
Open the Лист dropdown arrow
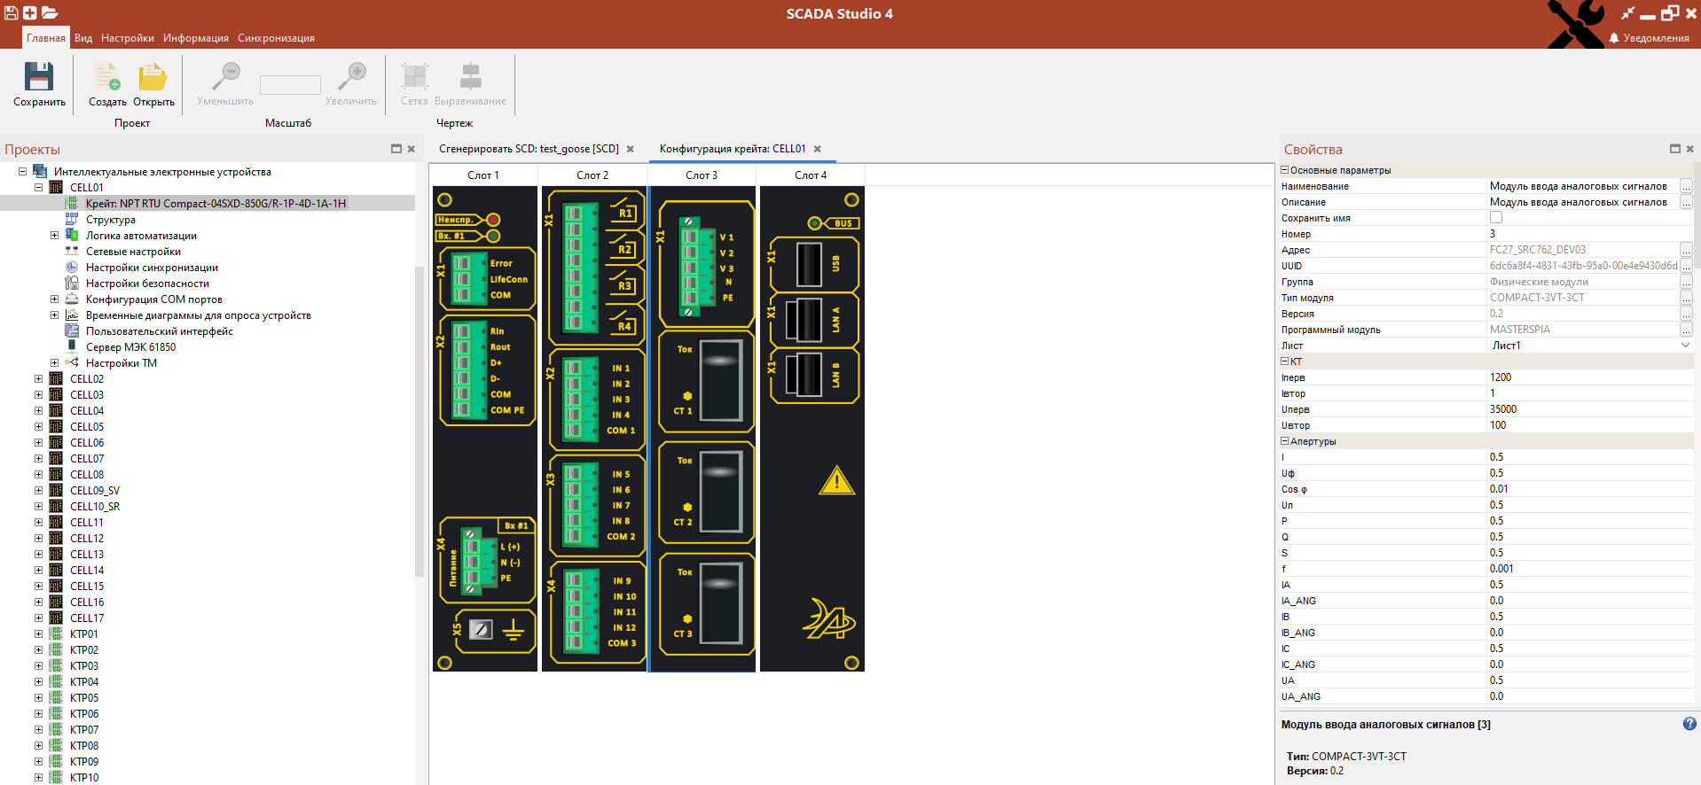[1686, 346]
